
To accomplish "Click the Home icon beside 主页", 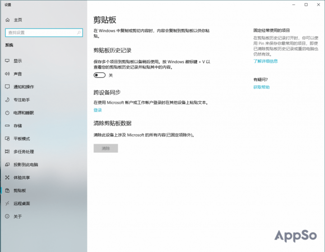I will click(x=8, y=20).
